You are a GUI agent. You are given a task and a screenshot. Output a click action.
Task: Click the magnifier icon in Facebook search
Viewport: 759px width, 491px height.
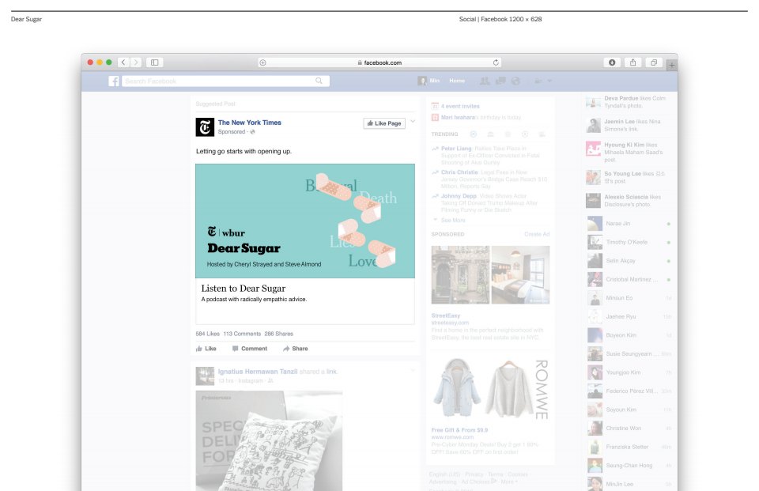[x=319, y=81]
